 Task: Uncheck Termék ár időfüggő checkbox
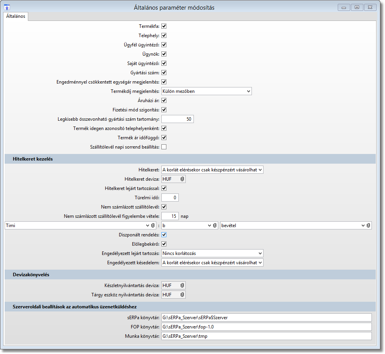click(164, 138)
